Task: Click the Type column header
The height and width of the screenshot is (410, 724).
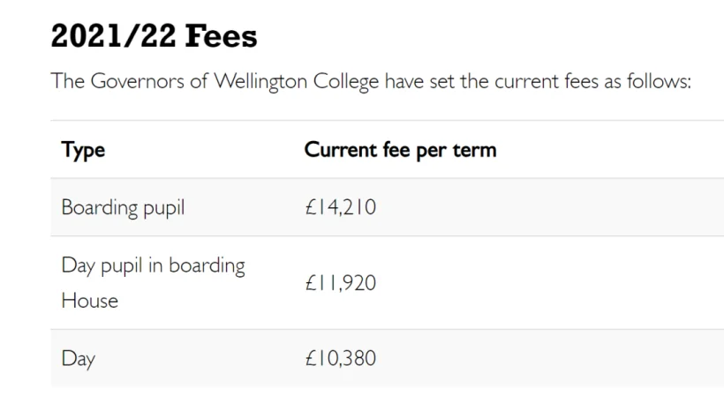Action: (83, 151)
